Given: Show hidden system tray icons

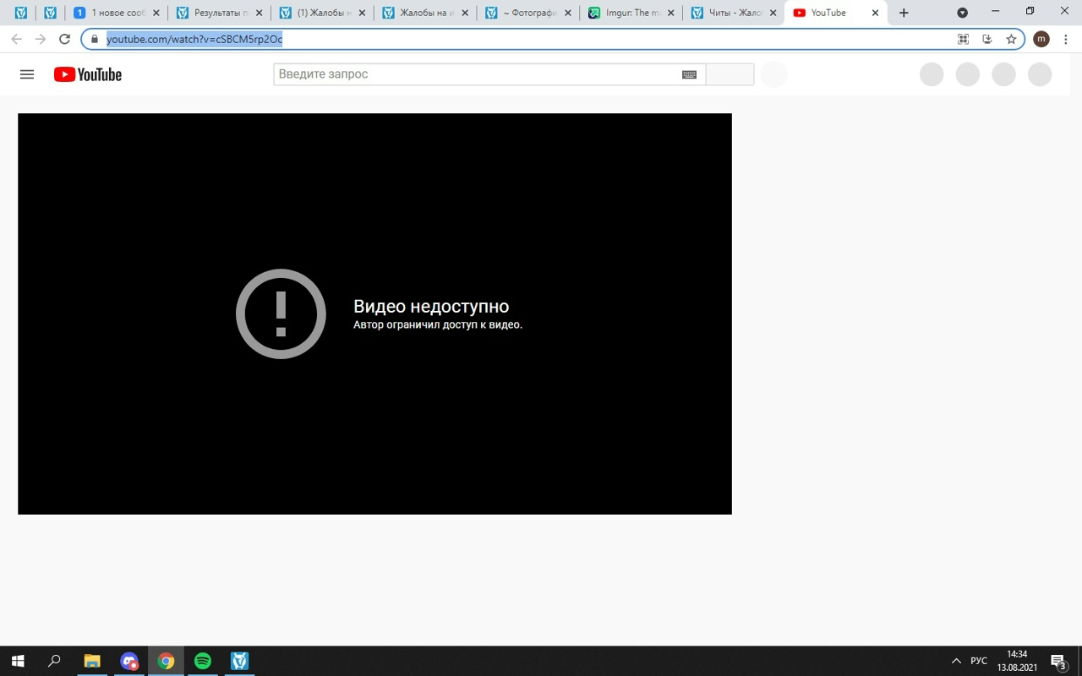Looking at the screenshot, I should click(956, 661).
